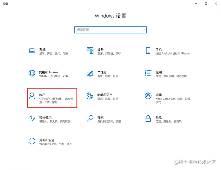Close the 设置 window
The height and width of the screenshot is (170, 221).
[x=216, y=3]
